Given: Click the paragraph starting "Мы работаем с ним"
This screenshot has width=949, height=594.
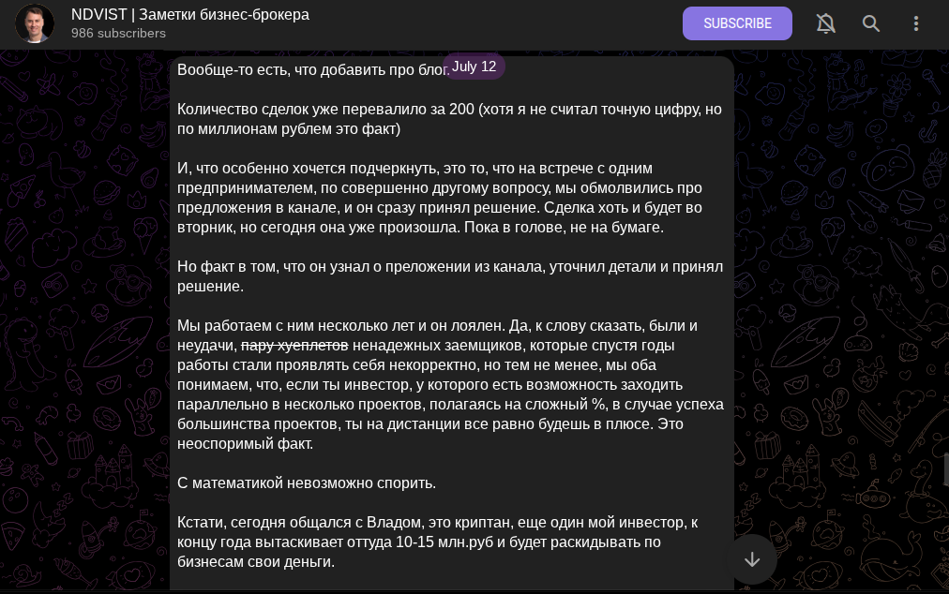Looking at the screenshot, I should pyautogui.click(x=450, y=385).
